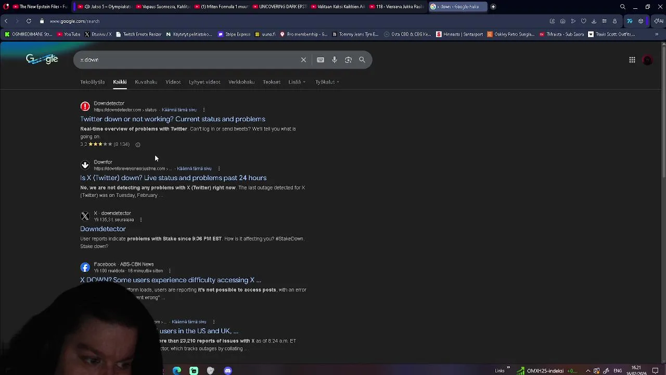Viewport: 666px width, 375px height.
Task: Open the Google apps grid
Action: click(x=632, y=60)
